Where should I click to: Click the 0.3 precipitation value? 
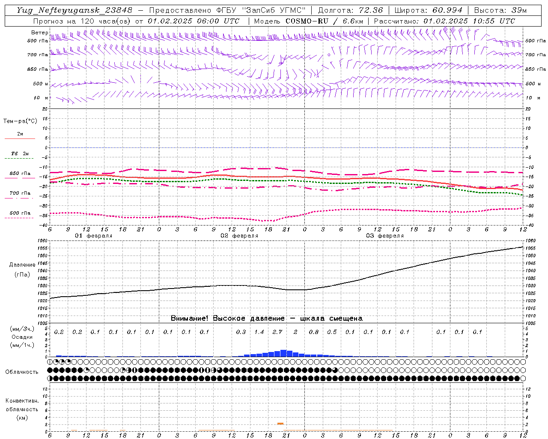[x=241, y=332]
